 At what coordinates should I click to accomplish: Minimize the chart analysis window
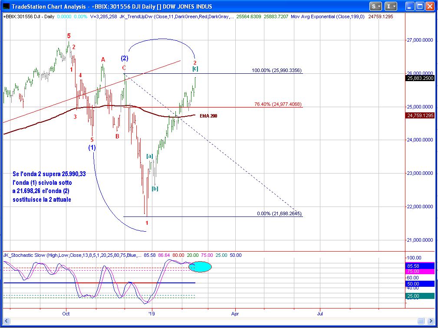pyautogui.click(x=410, y=6)
